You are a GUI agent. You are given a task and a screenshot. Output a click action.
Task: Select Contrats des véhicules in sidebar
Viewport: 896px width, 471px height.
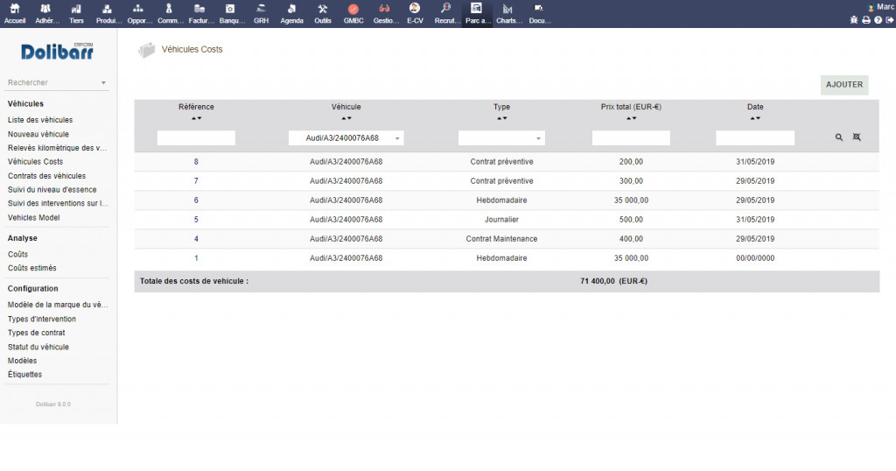(x=46, y=176)
